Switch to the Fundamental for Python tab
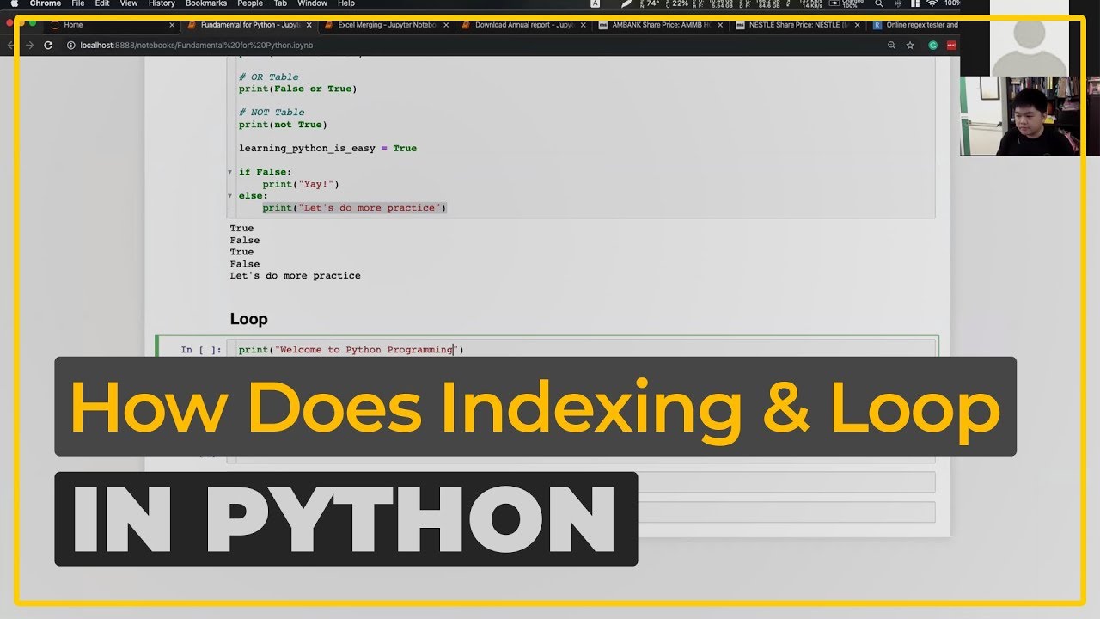This screenshot has height=619, width=1100. pos(249,25)
